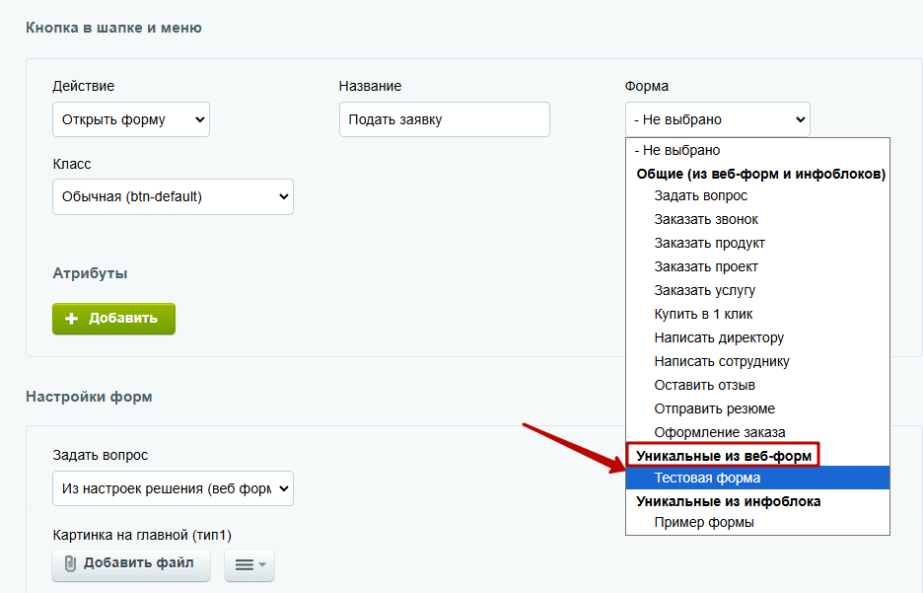Click the paperclip icon on Добавить файл

[70, 564]
